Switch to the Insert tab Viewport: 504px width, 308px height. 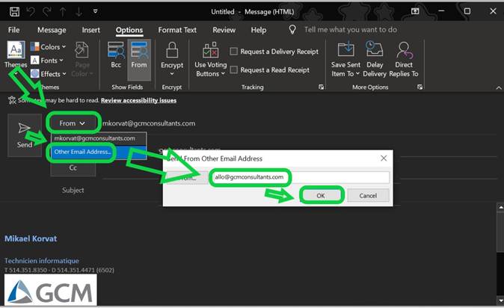click(90, 30)
